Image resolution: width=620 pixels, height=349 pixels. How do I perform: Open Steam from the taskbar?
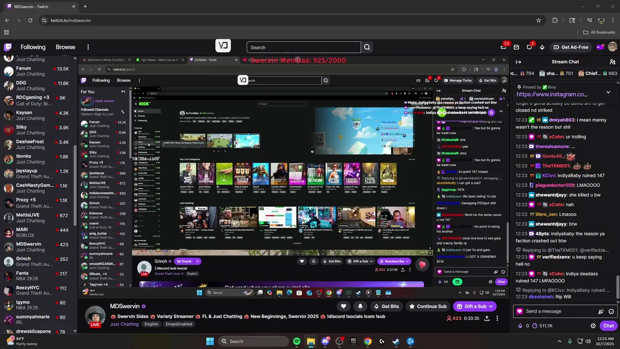pyautogui.click(x=396, y=341)
